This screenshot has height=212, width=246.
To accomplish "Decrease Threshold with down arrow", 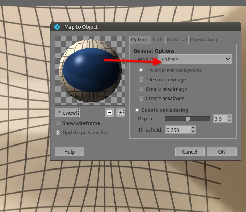I will point(193,132).
